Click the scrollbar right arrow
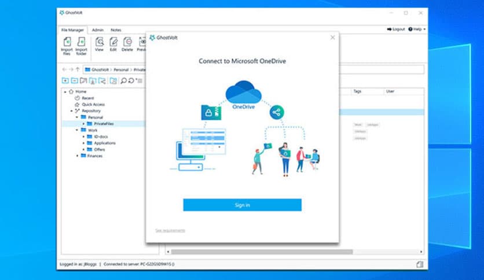The height and width of the screenshot is (280, 484). click(x=421, y=252)
